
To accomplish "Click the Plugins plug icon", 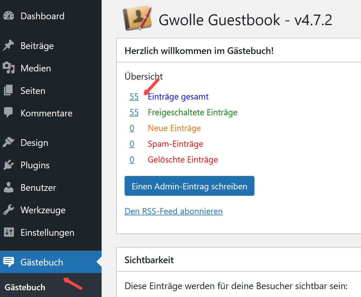I will coord(9,165).
